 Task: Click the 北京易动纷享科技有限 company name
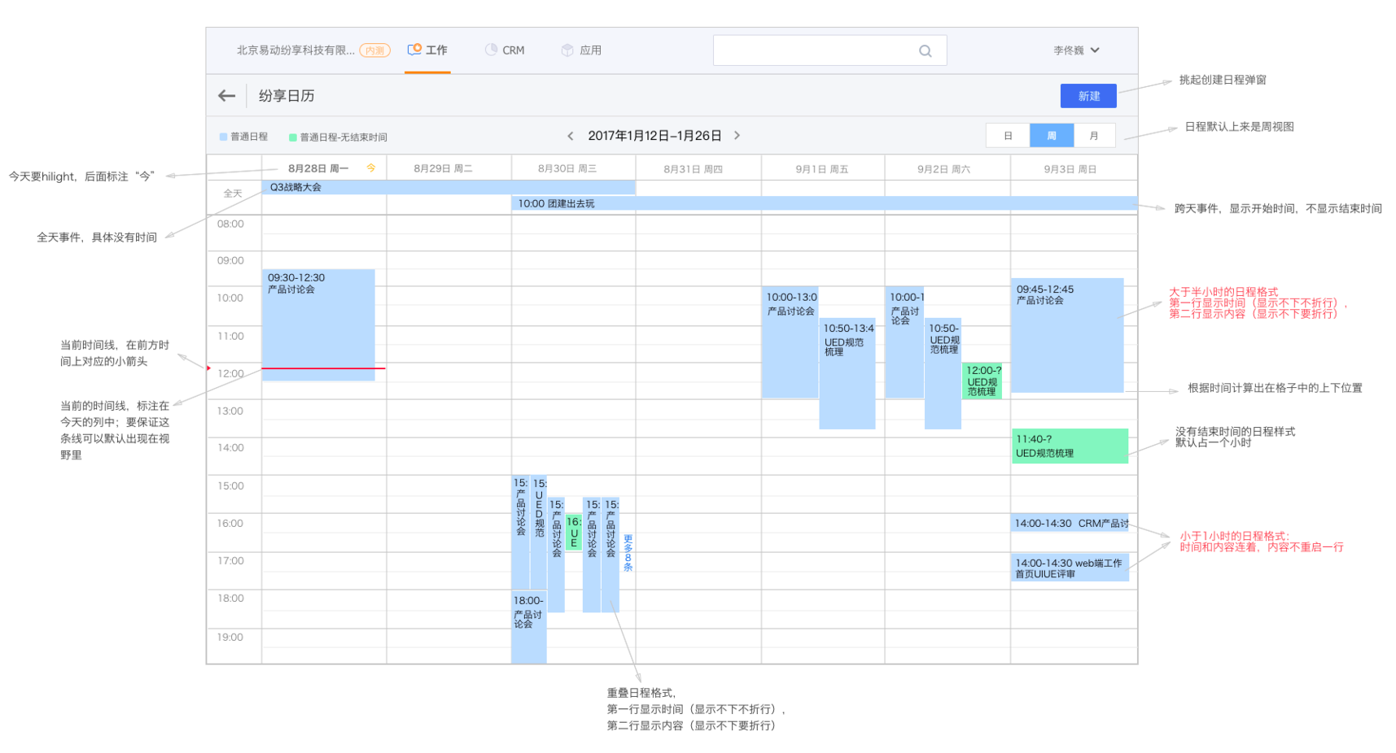[x=295, y=50]
